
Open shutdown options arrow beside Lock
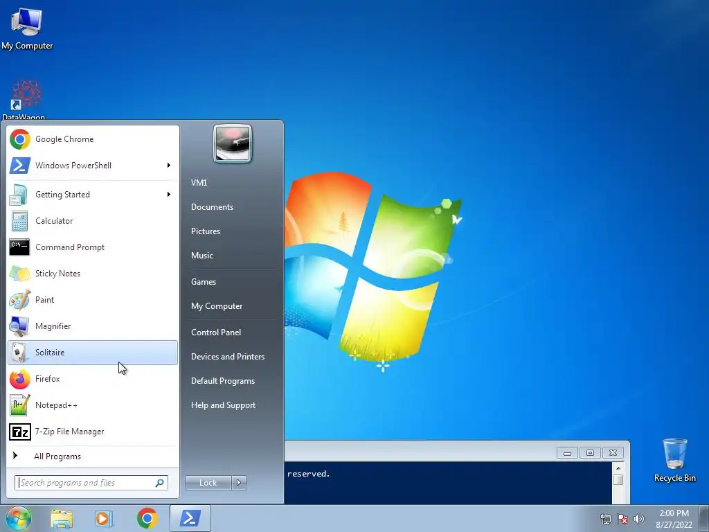(239, 483)
